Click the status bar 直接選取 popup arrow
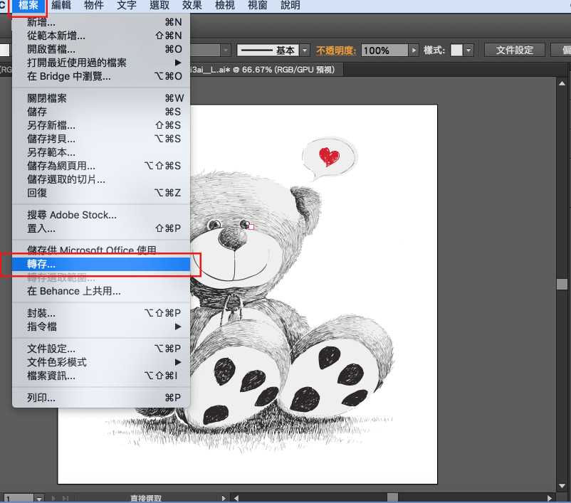This screenshot has width=571, height=503. tap(224, 498)
